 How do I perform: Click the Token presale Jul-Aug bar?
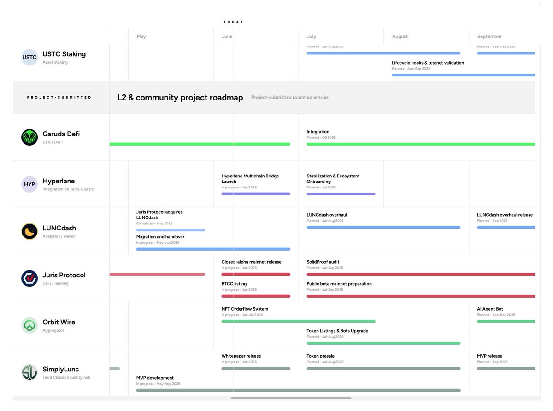coord(383,368)
